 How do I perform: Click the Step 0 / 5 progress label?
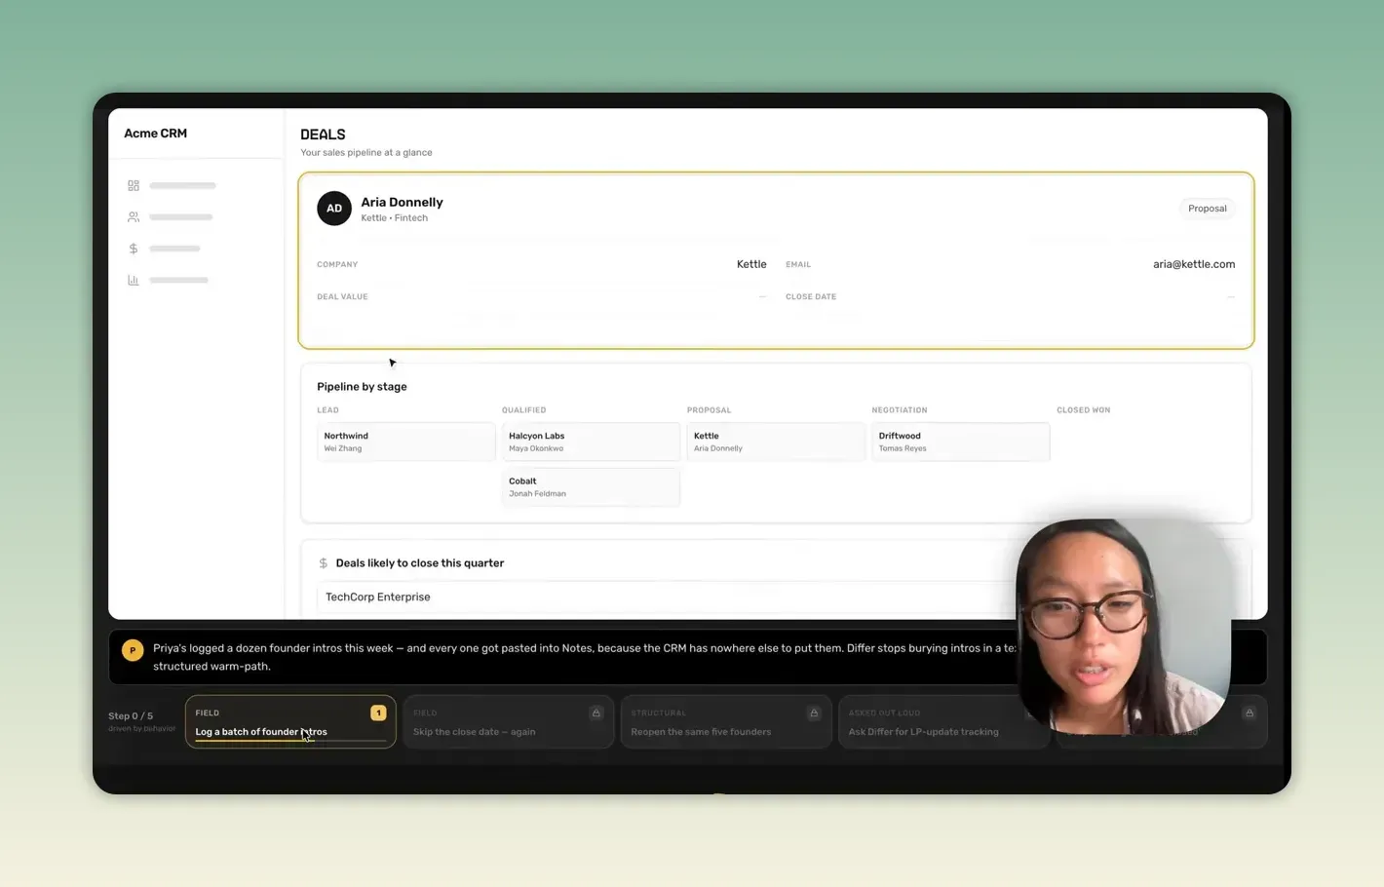pyautogui.click(x=131, y=715)
